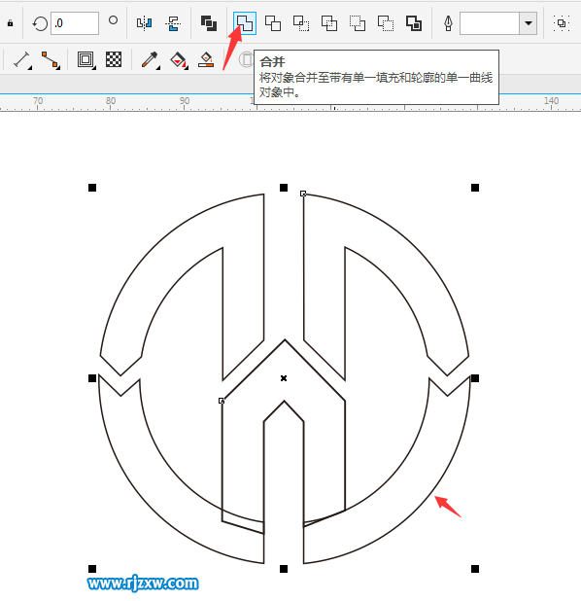Click the Intersect shaping icon
The image size is (581, 601).
(301, 23)
